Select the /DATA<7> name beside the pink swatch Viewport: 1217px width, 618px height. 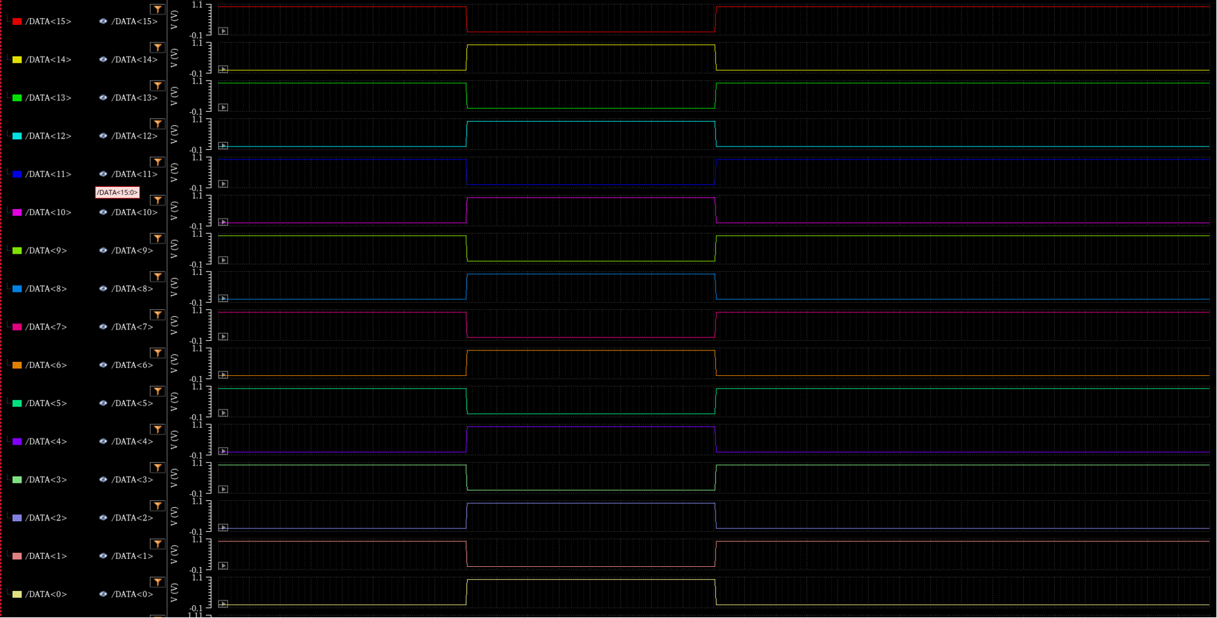tap(46, 327)
